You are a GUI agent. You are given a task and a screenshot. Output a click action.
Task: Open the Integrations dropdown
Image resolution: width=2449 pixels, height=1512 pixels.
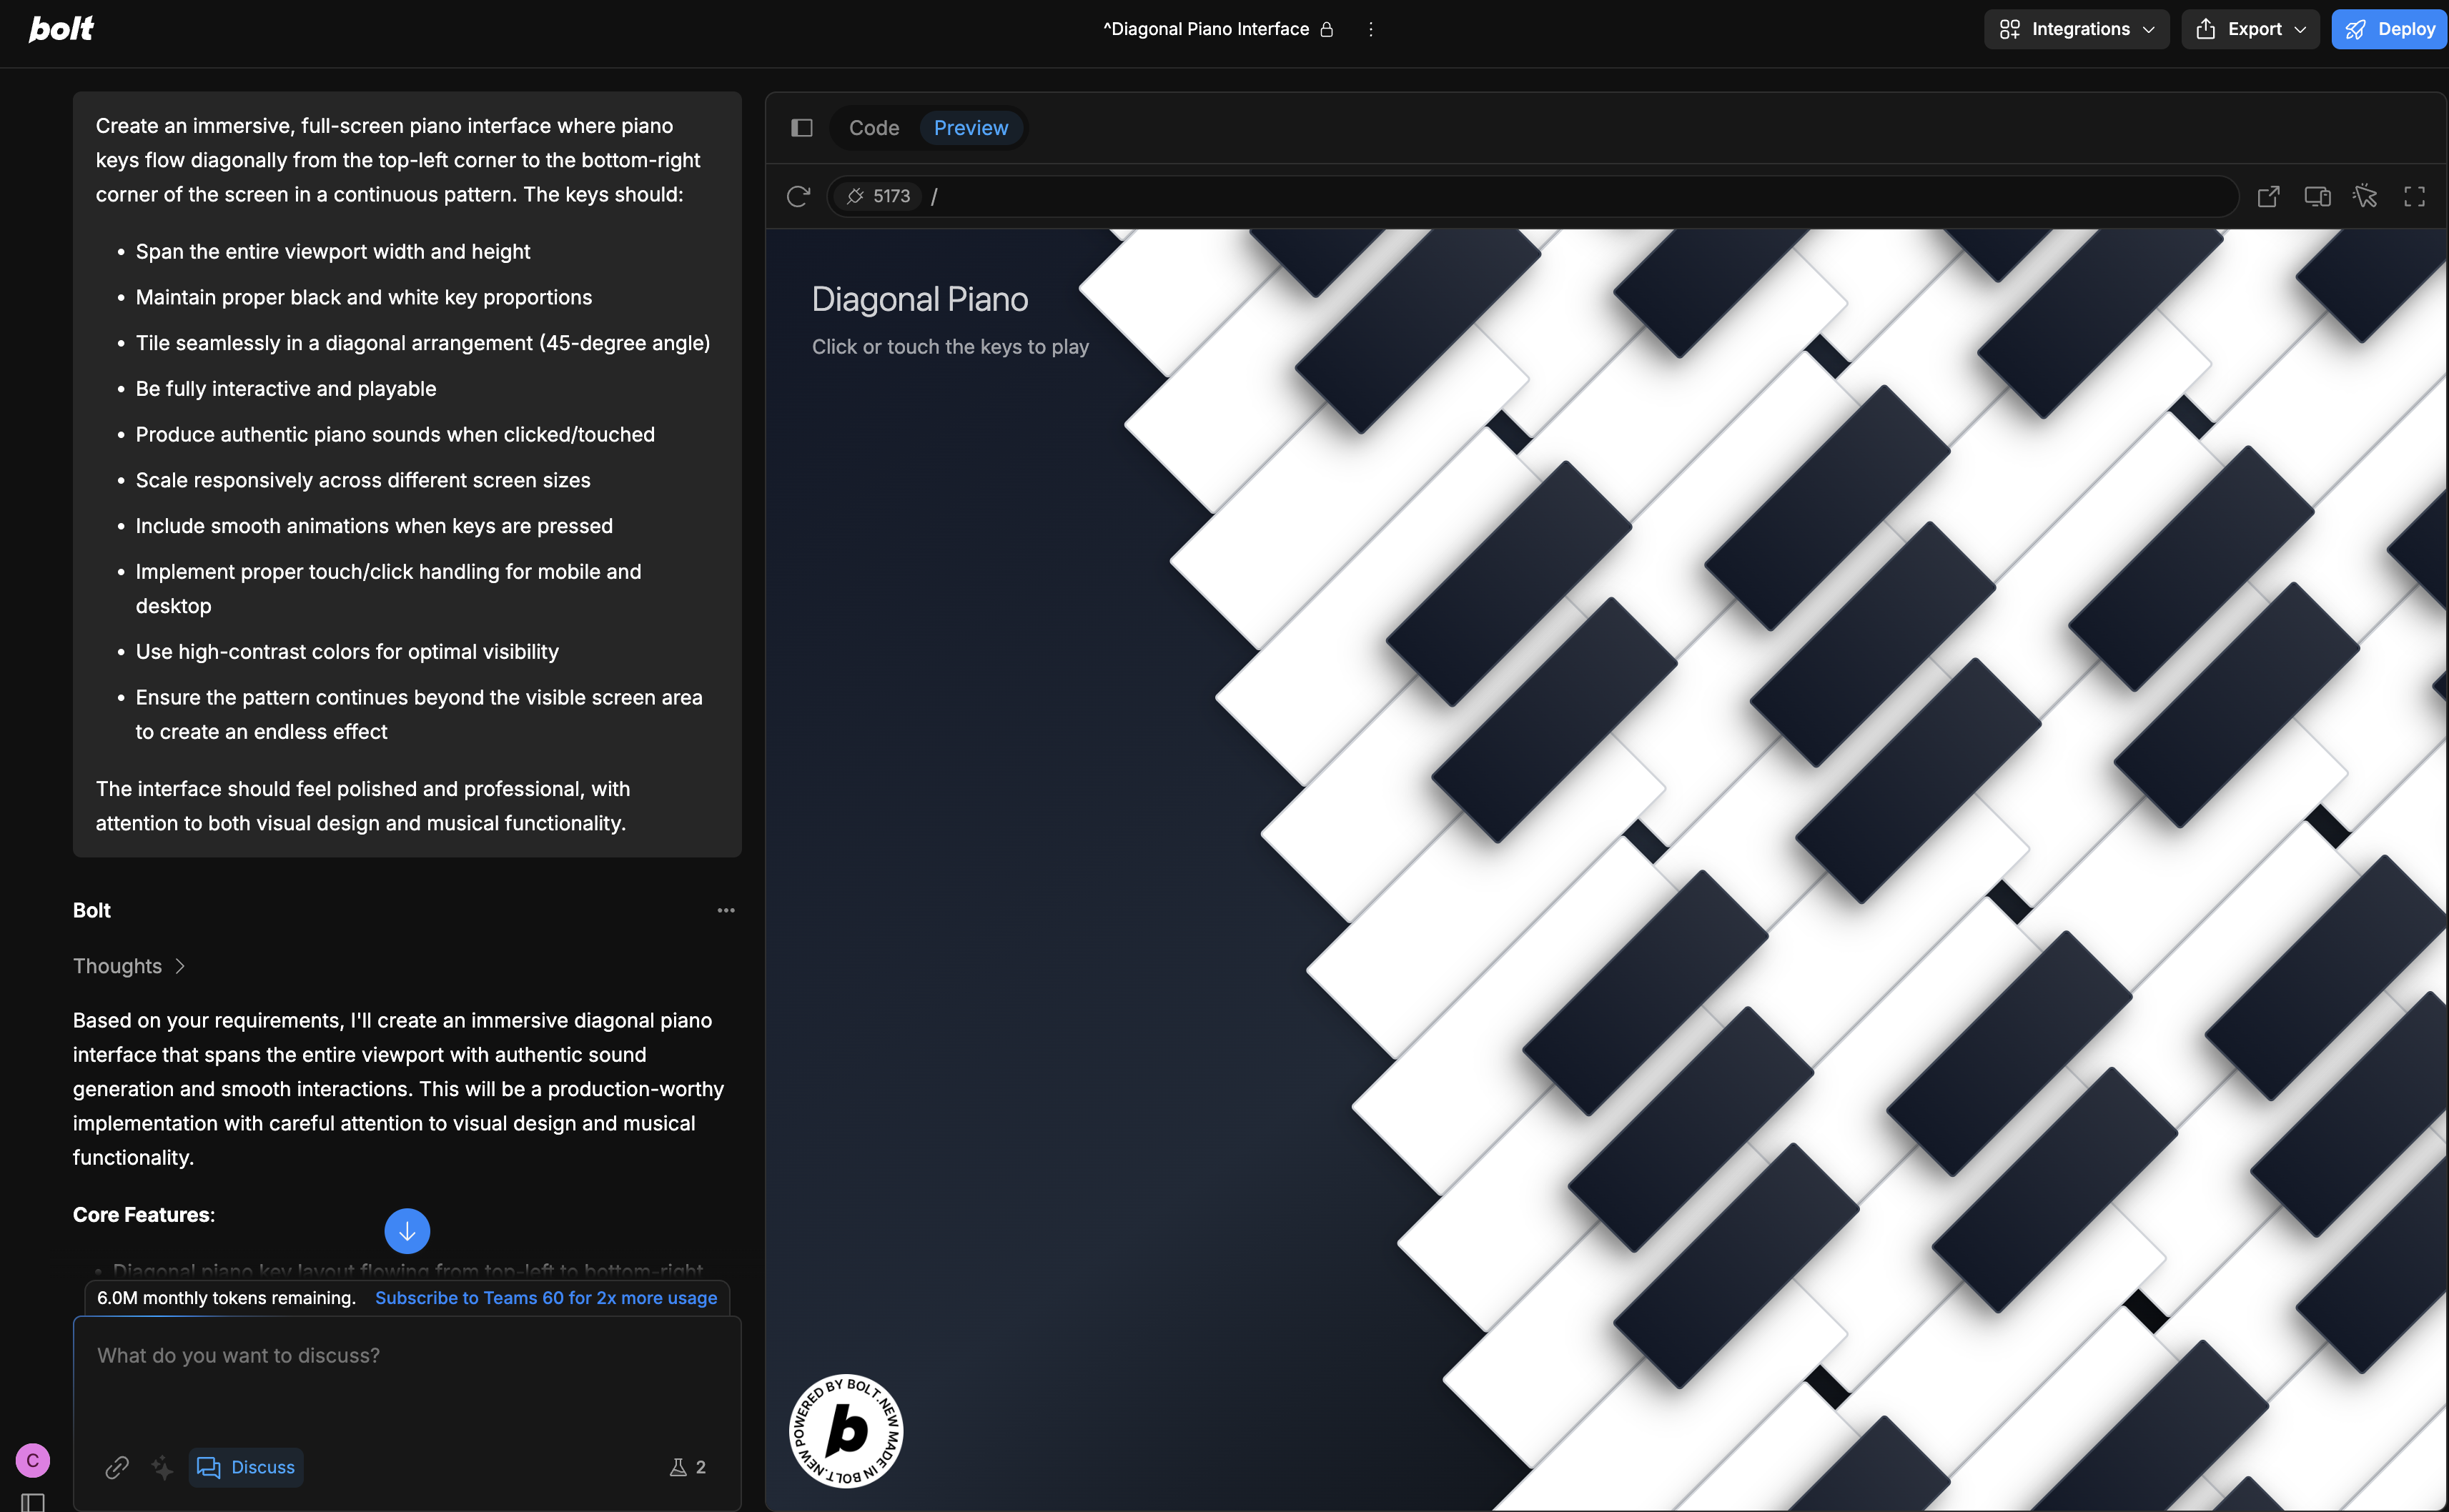[x=2076, y=29]
